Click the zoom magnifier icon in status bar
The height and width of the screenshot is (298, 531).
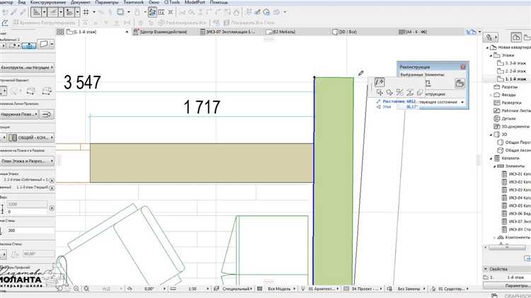click(76, 289)
